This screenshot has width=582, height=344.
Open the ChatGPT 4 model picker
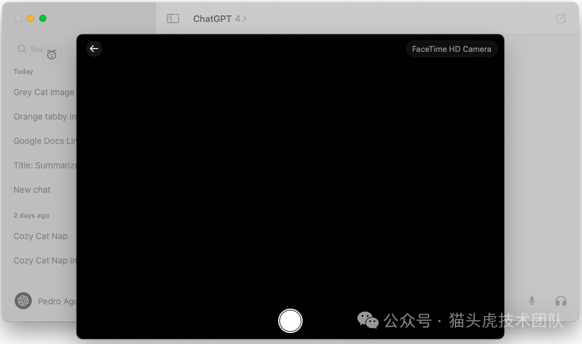tap(219, 18)
